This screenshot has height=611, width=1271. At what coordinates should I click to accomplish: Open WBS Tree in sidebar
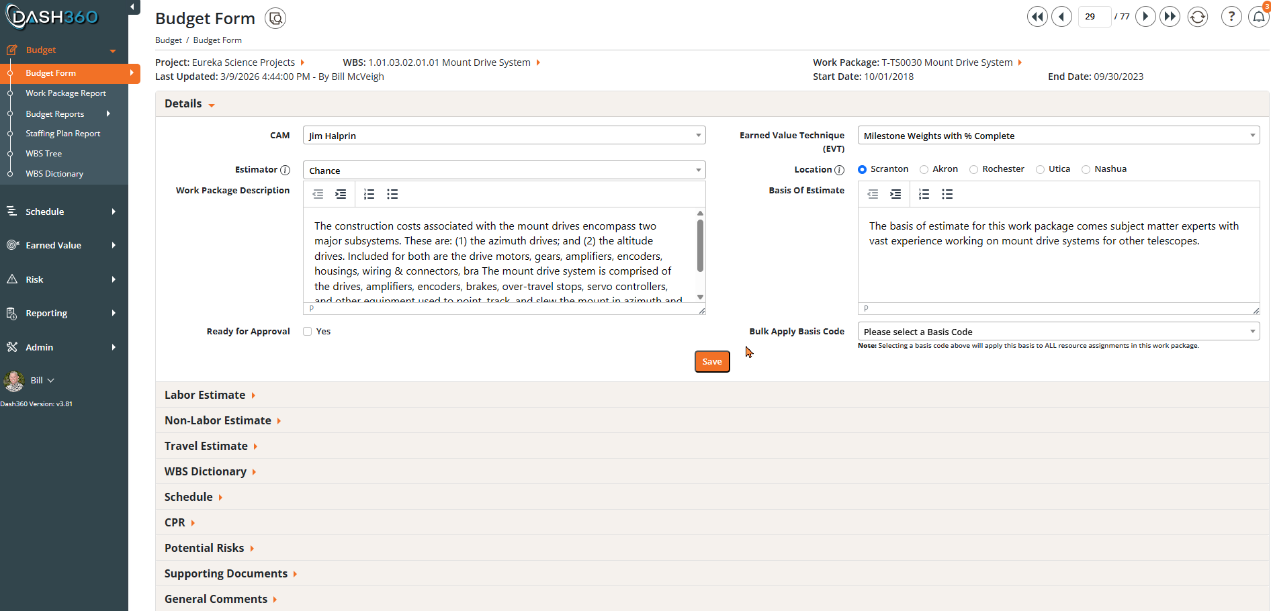pos(44,154)
